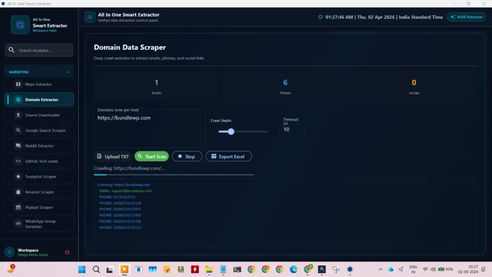Click the GitHub Tech Leads code icon
The height and width of the screenshot is (277, 492).
[18, 161]
